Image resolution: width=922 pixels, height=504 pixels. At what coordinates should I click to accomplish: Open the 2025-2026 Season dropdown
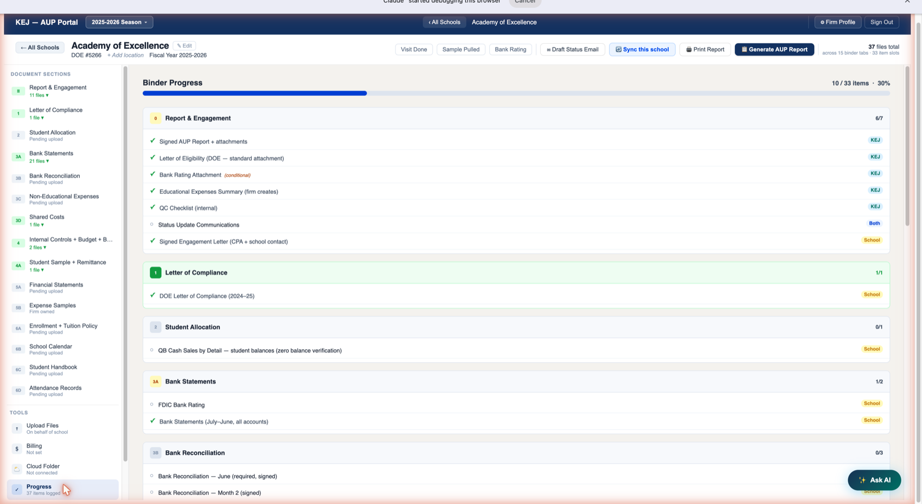119,22
